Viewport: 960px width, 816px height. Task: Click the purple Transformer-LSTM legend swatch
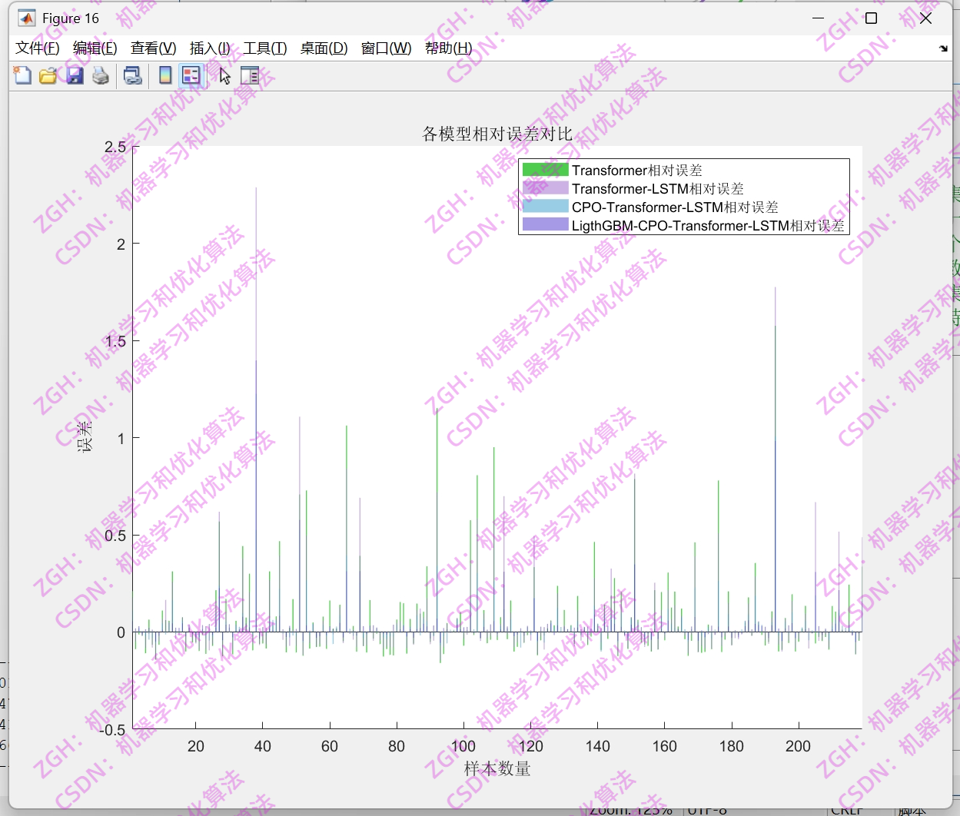(545, 188)
